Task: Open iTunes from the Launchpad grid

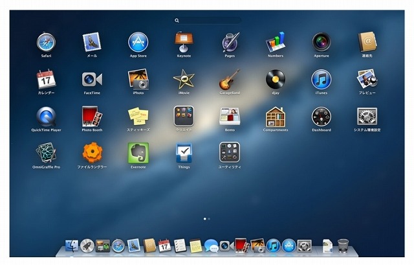Action: (x=321, y=79)
